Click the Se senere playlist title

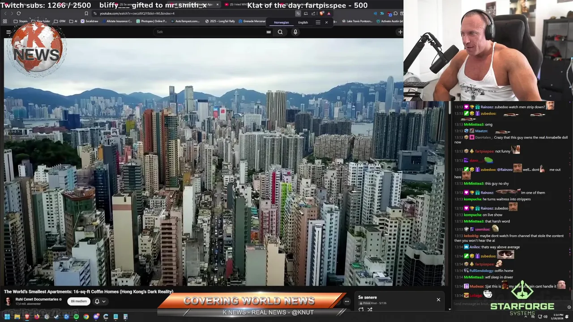click(x=368, y=297)
